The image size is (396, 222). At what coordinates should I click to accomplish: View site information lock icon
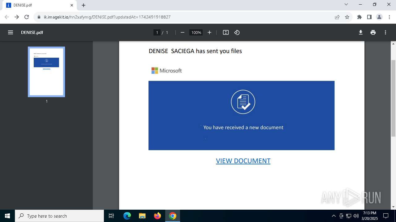[39, 17]
